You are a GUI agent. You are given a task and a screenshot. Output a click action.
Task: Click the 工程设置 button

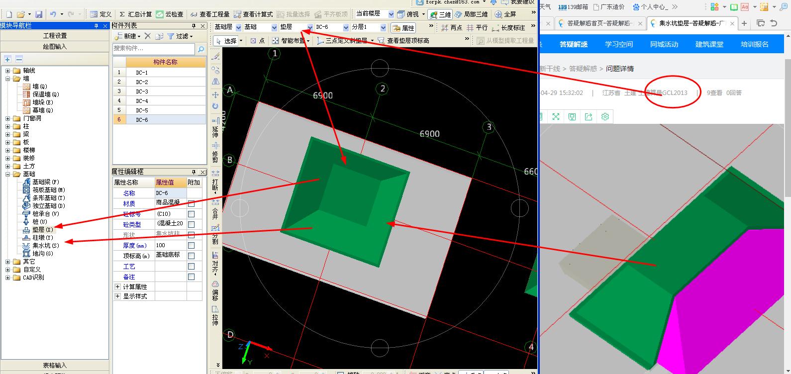[55, 36]
